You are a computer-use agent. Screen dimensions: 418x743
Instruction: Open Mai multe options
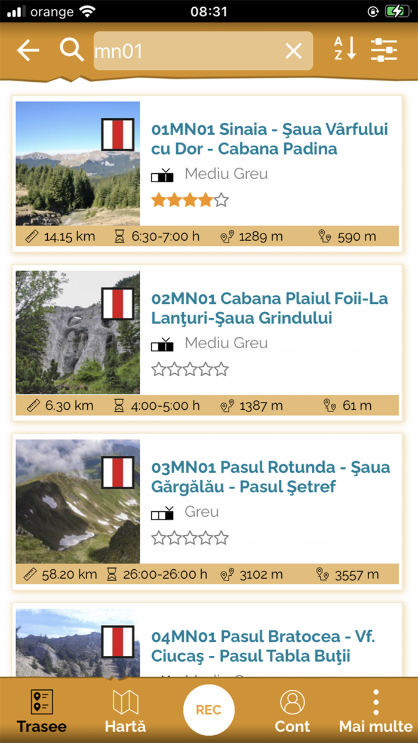point(375,703)
